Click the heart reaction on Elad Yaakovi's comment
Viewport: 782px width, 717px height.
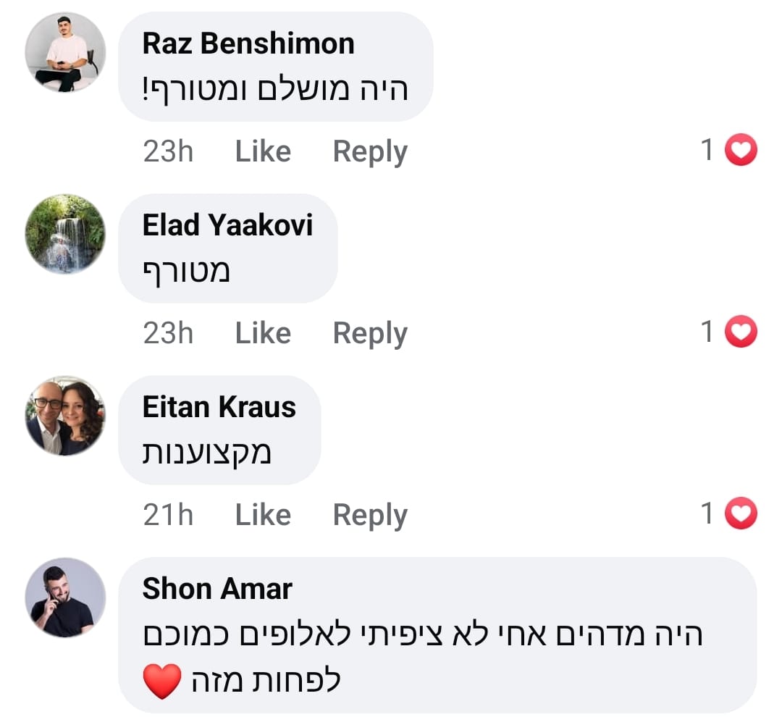pyautogui.click(x=740, y=332)
